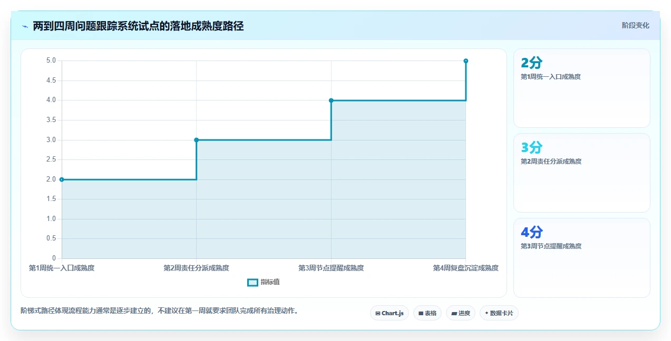Viewport: 671px width, 341px height.
Task: Click the 指标值 legend text
Action: point(270,282)
